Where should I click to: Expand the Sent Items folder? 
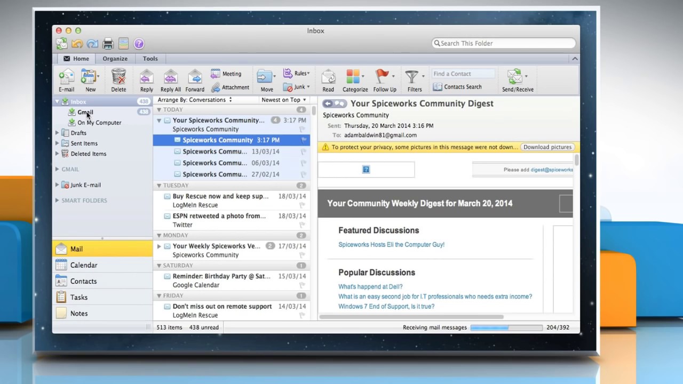57,143
